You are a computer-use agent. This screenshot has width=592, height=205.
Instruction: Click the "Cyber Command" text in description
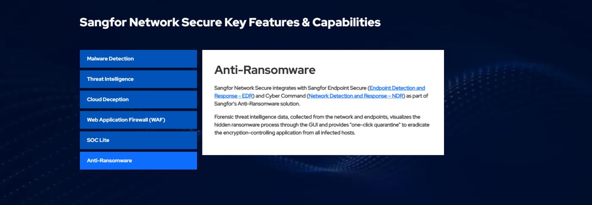(x=285, y=96)
